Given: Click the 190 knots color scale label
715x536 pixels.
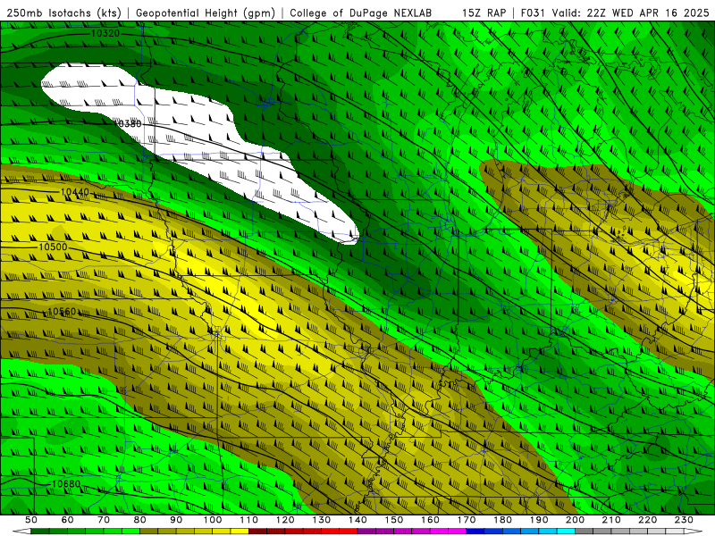Looking at the screenshot, I should coord(539,520).
